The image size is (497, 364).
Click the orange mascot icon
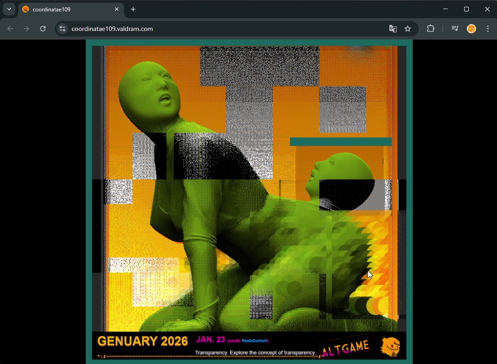coord(390,347)
